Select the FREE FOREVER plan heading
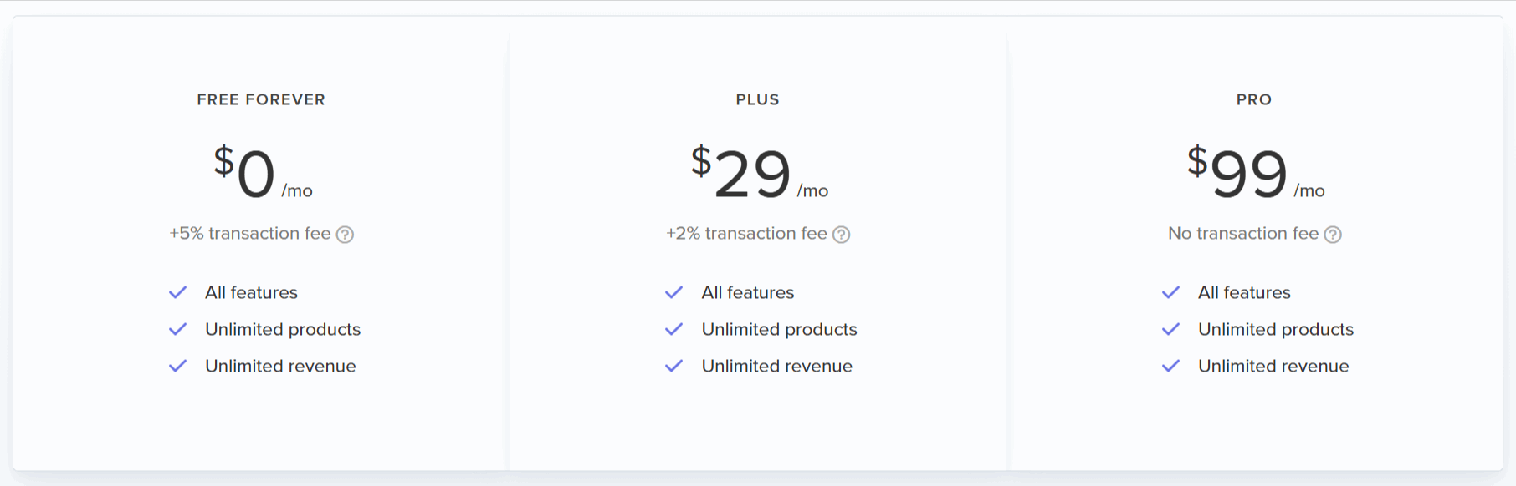The image size is (1516, 486). (x=261, y=99)
